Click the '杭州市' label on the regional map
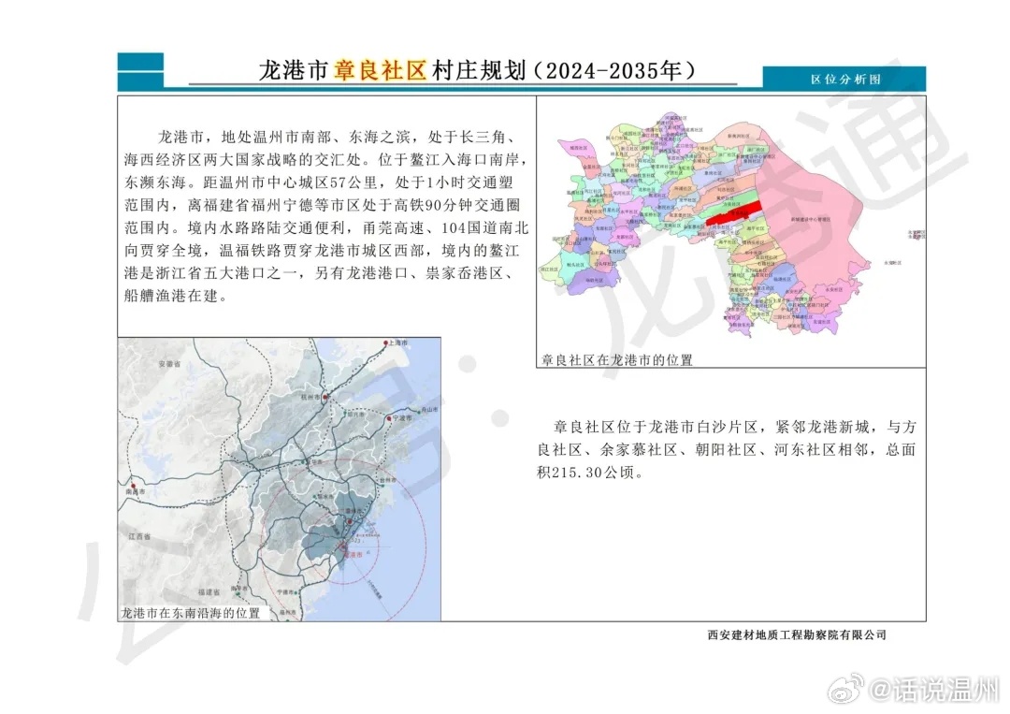The image size is (1010, 714). pyautogui.click(x=311, y=398)
